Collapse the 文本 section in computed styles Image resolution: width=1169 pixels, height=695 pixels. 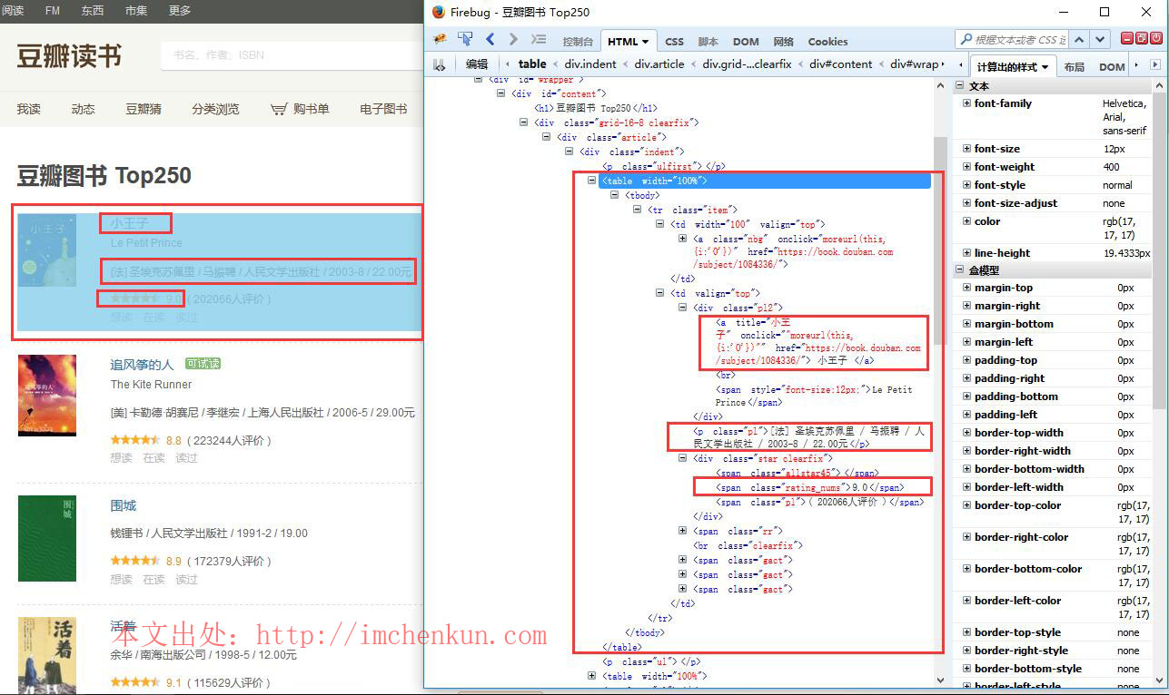[x=961, y=86]
